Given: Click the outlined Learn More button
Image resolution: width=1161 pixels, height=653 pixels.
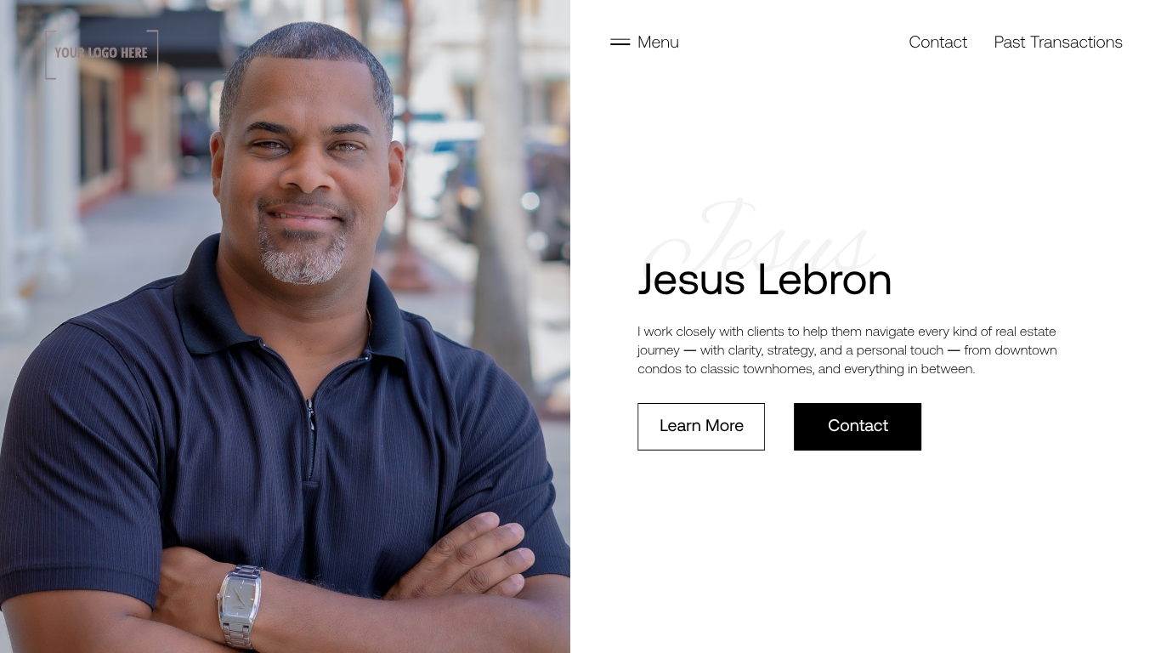Looking at the screenshot, I should (701, 427).
